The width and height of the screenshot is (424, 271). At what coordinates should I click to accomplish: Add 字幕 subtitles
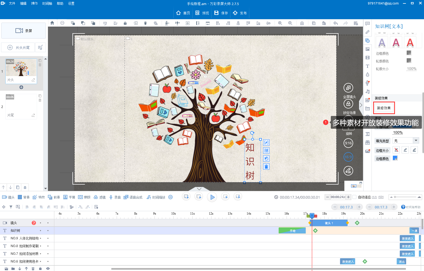[69, 197]
